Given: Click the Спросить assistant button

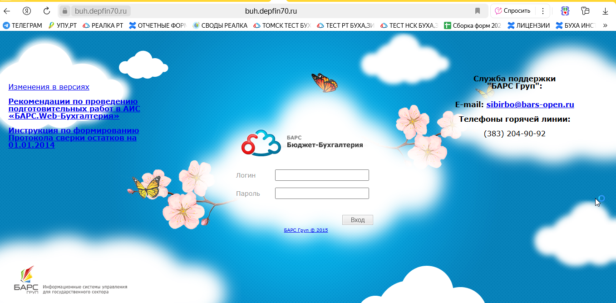Looking at the screenshot, I should pos(513,11).
